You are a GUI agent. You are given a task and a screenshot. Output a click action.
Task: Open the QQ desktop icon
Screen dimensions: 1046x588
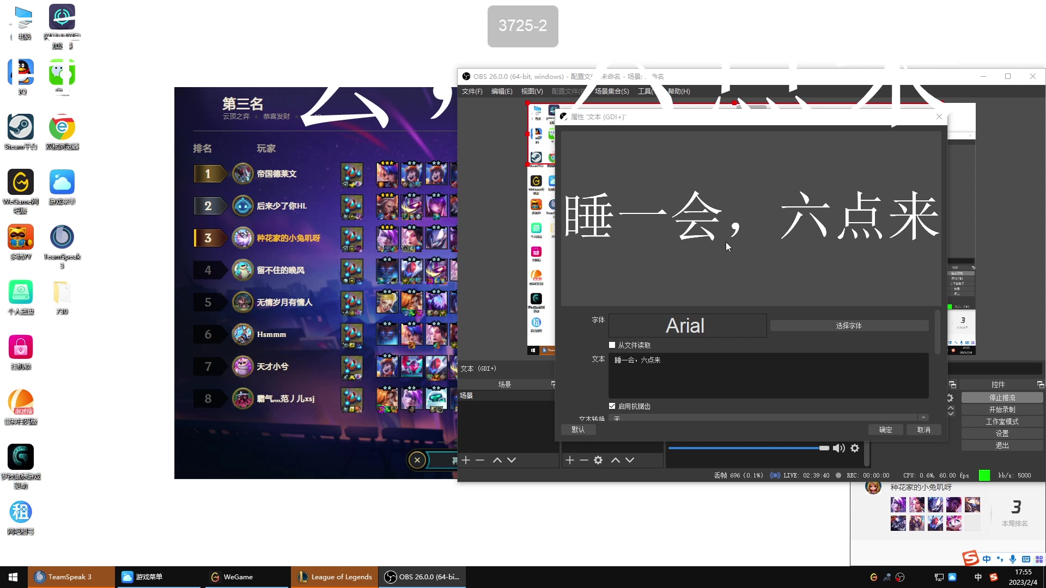point(21,77)
